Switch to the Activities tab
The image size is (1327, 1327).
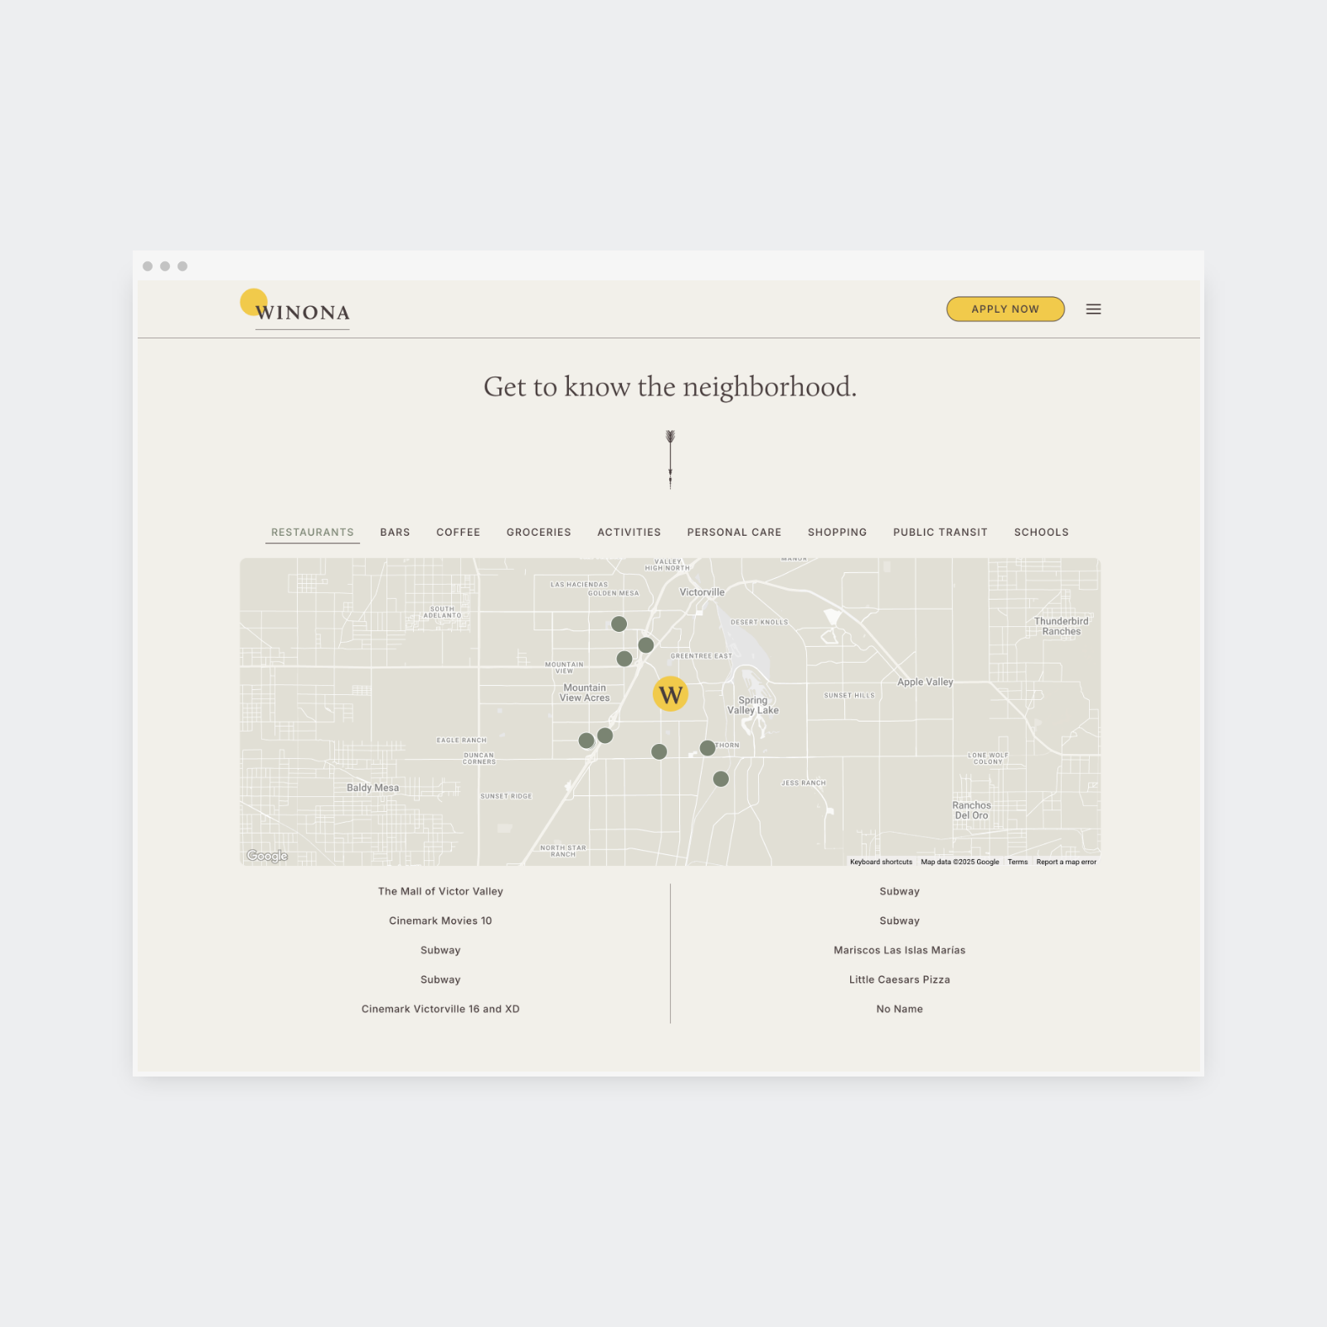pyautogui.click(x=629, y=532)
